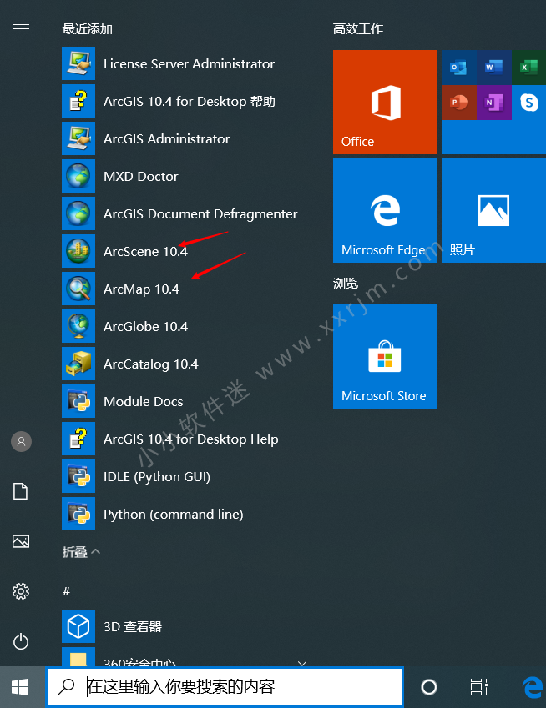Image resolution: width=546 pixels, height=708 pixels.
Task: Open License Server Administrator icon
Action: click(x=78, y=63)
